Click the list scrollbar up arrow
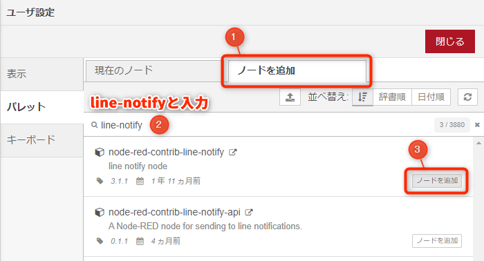The width and height of the screenshot is (484, 261). pos(478,143)
